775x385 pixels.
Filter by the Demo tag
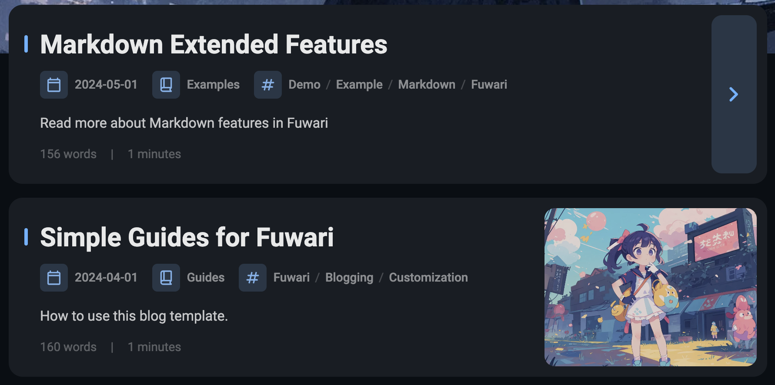point(304,85)
